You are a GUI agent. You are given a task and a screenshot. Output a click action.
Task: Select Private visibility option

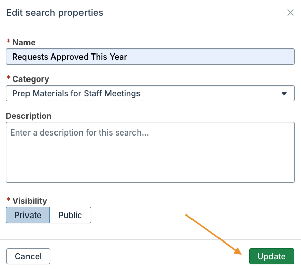pos(28,215)
